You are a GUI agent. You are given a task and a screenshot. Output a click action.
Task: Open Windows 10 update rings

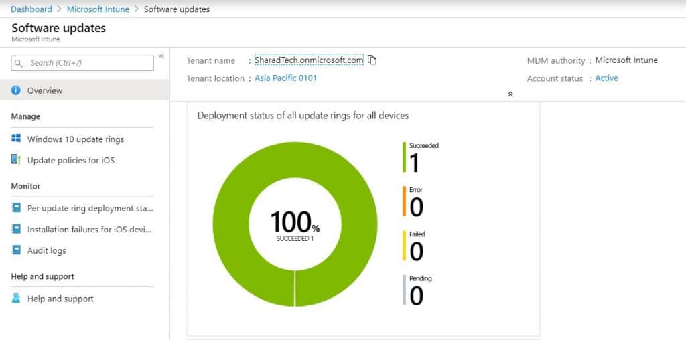75,139
